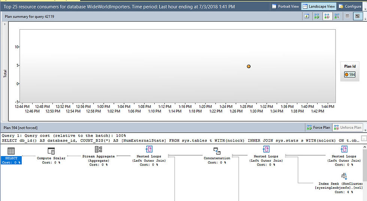Click the query text starting with SELECT db_id()
The image size is (367, 201).
pos(181,141)
